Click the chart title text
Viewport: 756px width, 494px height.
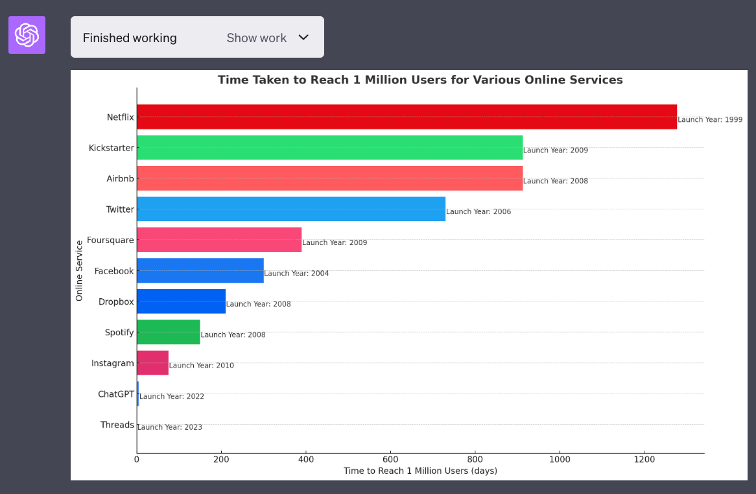(420, 80)
